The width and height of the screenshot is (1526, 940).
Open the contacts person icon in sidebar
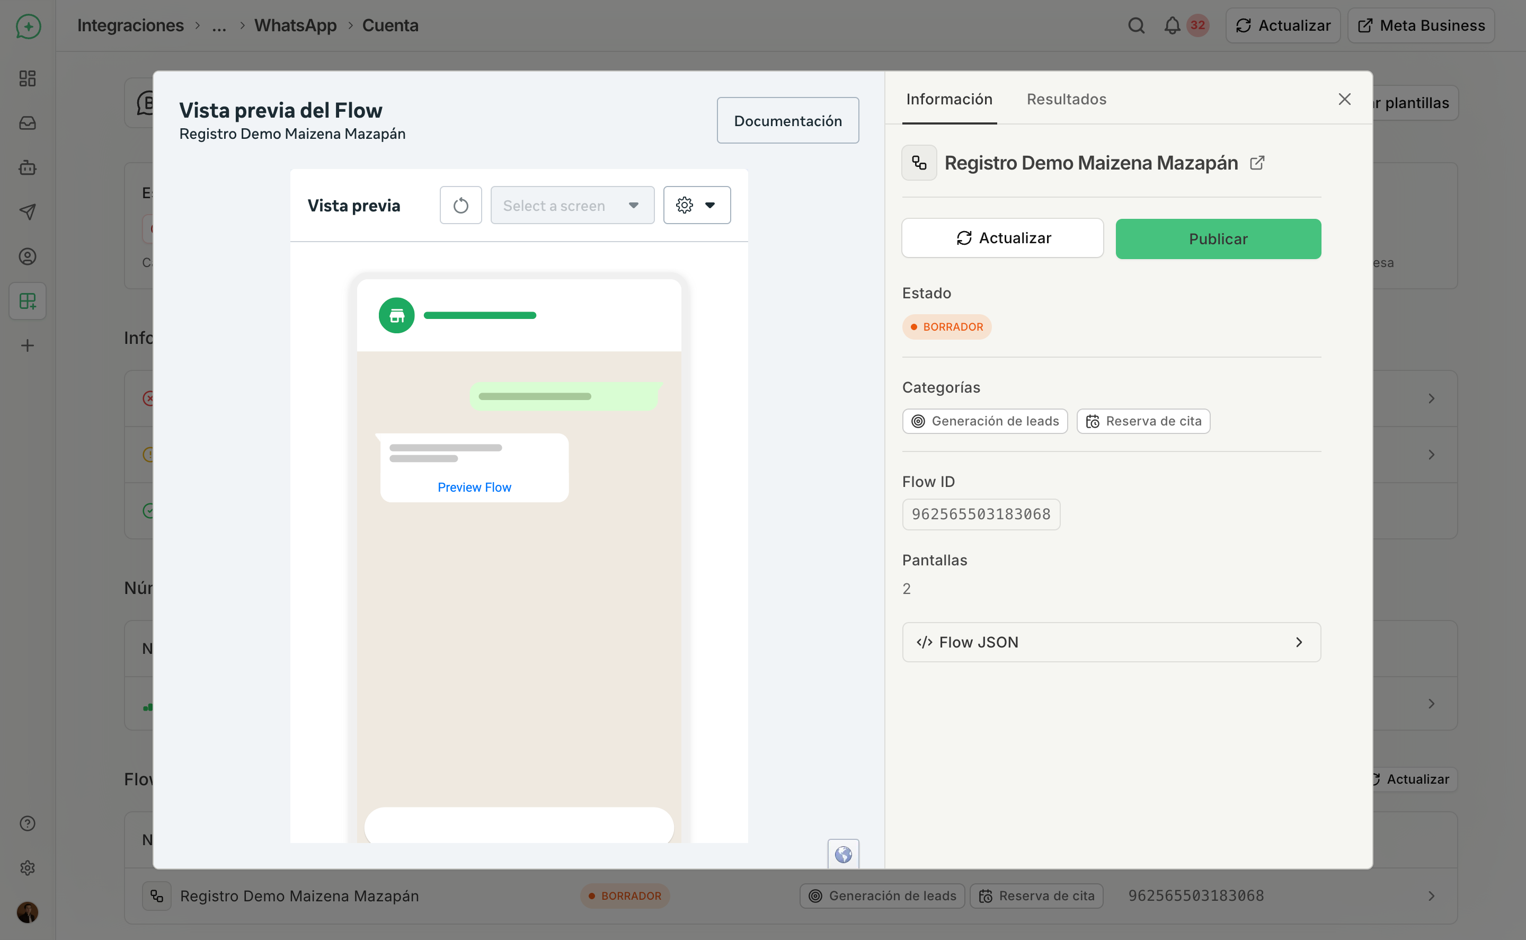tap(28, 257)
